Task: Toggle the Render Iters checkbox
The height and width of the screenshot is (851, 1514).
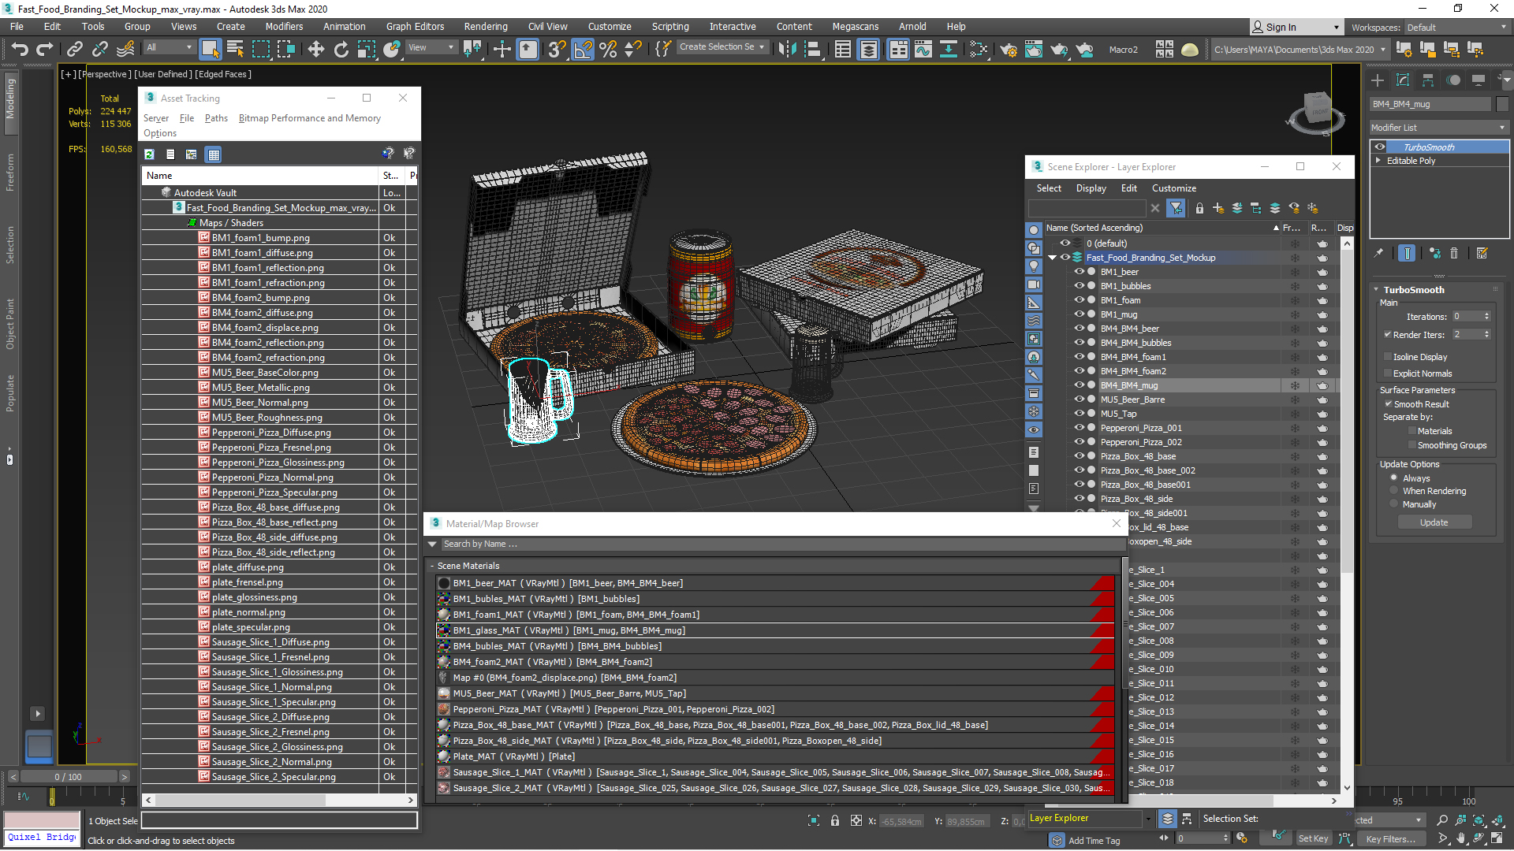Action: pyautogui.click(x=1387, y=334)
